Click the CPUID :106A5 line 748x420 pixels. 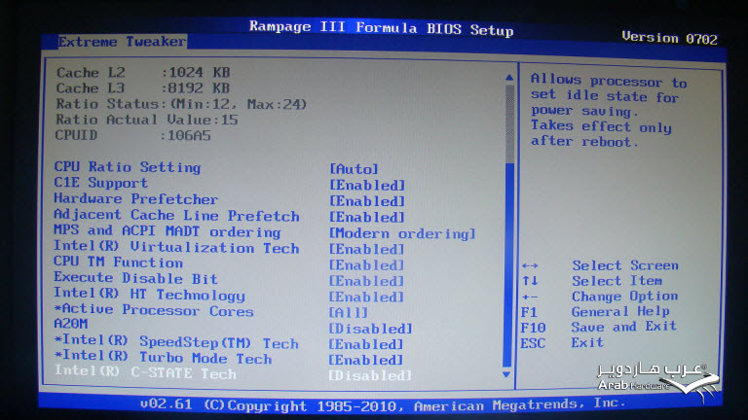tap(133, 135)
